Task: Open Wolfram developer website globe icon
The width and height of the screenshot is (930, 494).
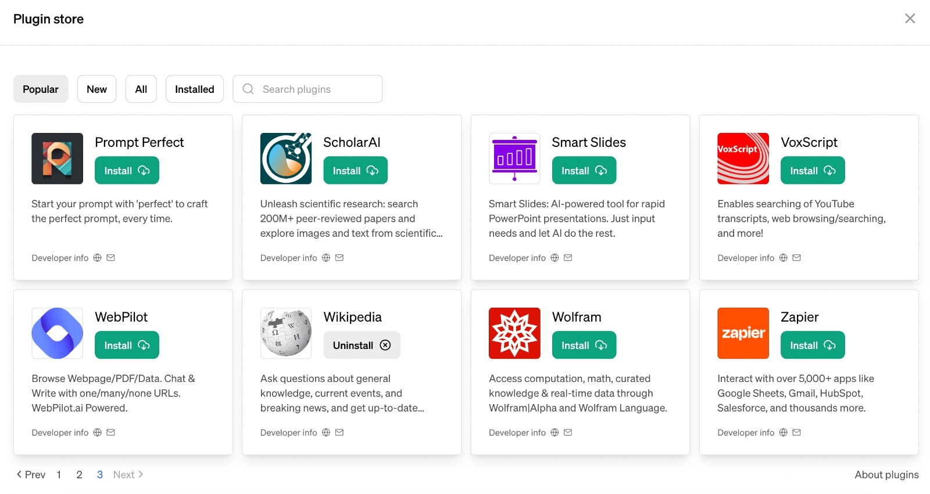Action: [x=555, y=432]
